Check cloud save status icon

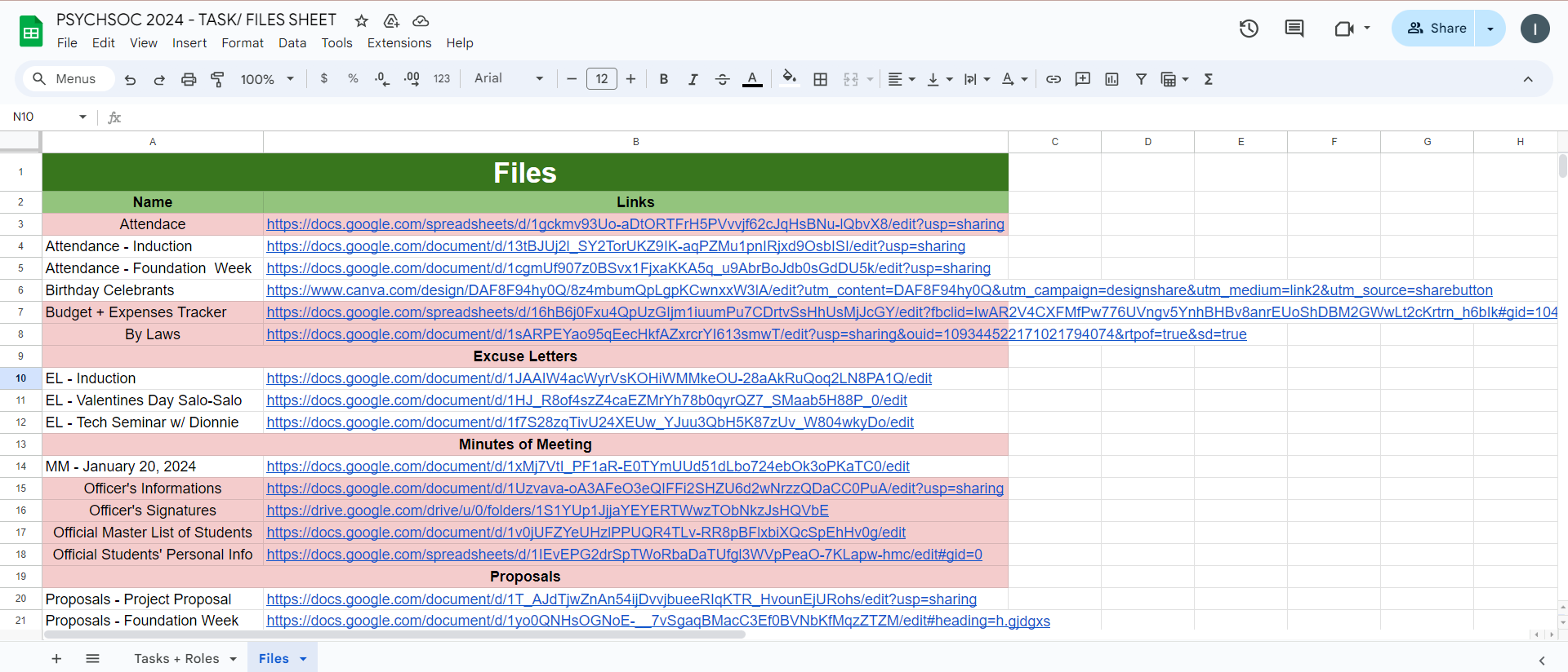pos(421,20)
